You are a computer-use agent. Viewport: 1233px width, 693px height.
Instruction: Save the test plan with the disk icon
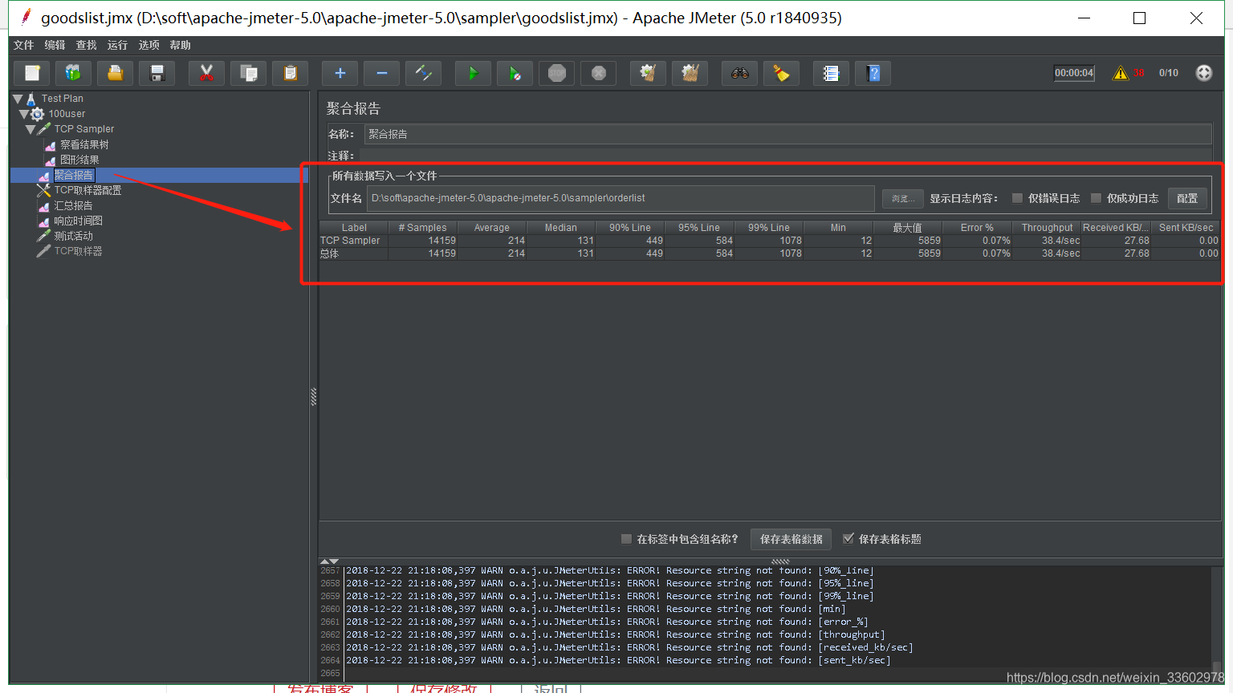[157, 73]
